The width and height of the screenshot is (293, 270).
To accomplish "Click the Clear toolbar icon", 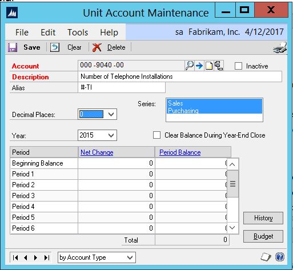I will pyautogui.click(x=55, y=47).
